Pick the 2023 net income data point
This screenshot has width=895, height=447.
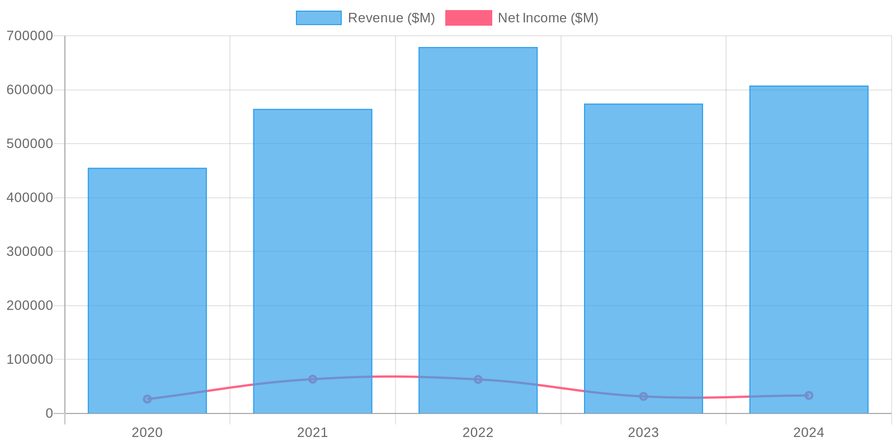(643, 397)
